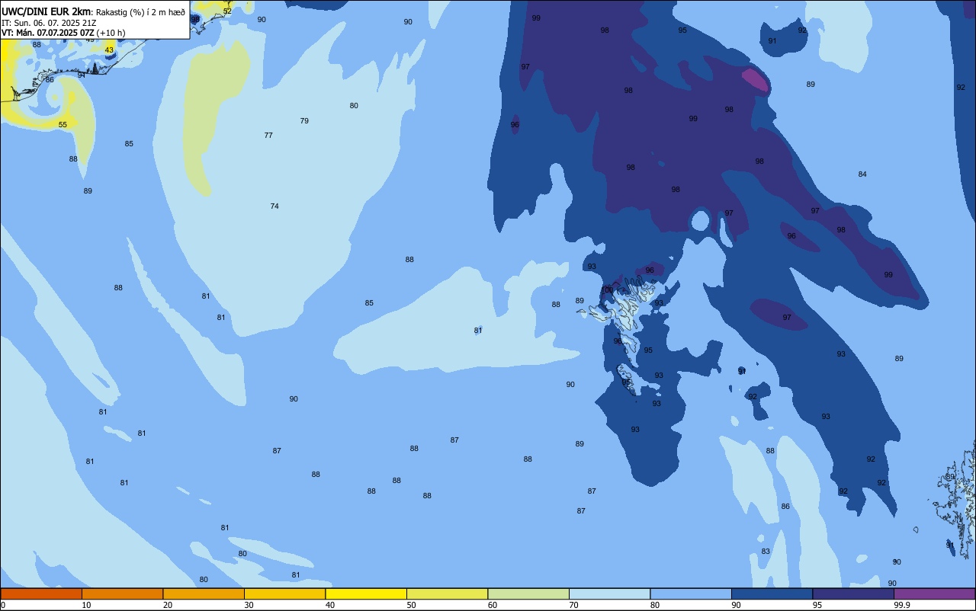The image size is (976, 611).
Task: Click the '77' humidity value on the map
Action: click(268, 136)
